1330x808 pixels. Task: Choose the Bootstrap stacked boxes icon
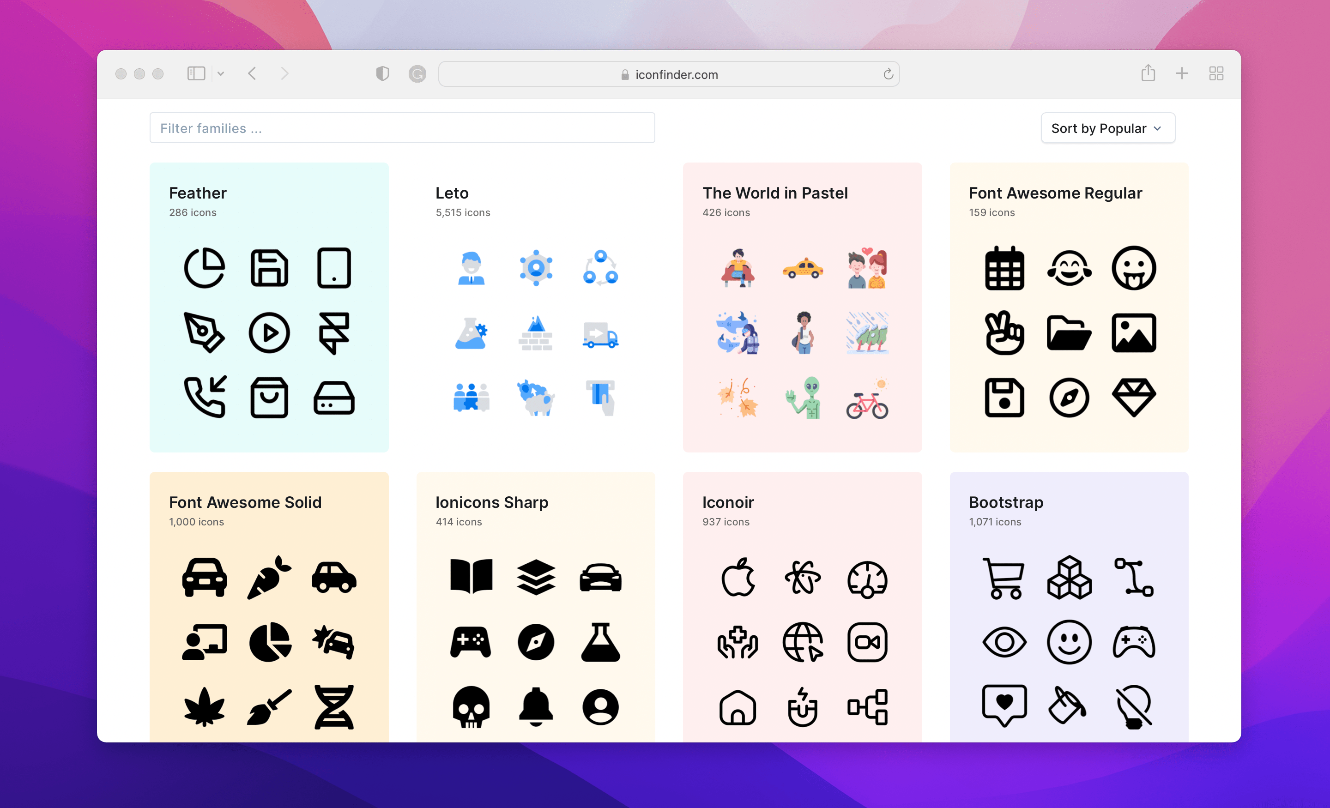[x=1069, y=578]
